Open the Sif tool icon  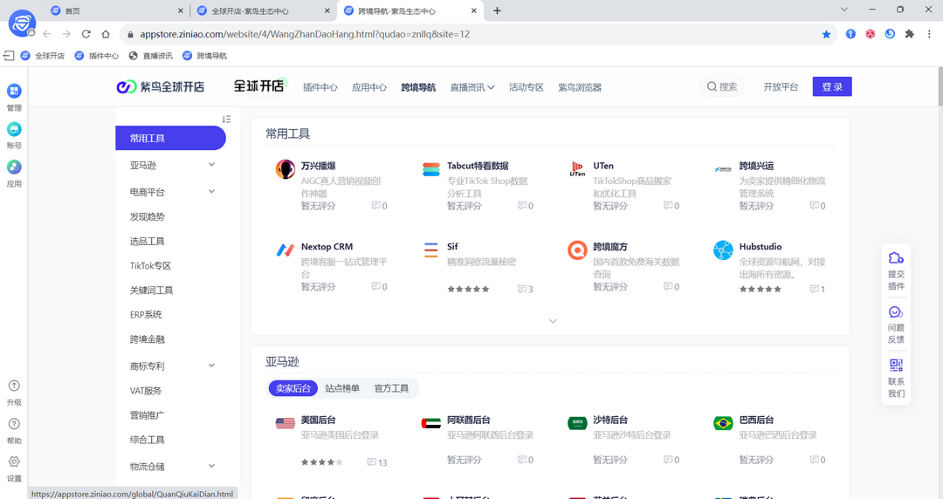pyautogui.click(x=431, y=249)
